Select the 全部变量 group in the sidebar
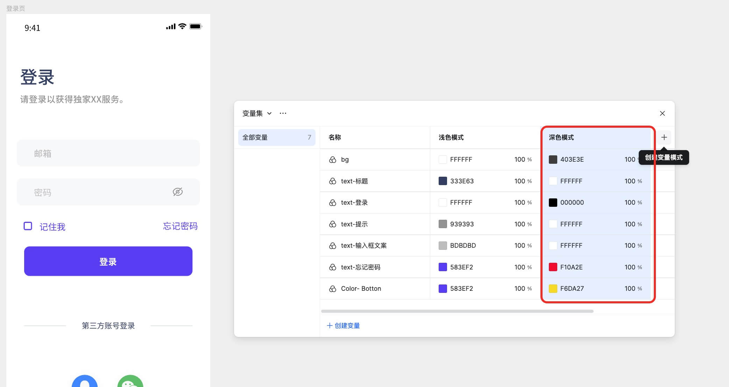Viewport: 729px width, 387px height. click(276, 138)
